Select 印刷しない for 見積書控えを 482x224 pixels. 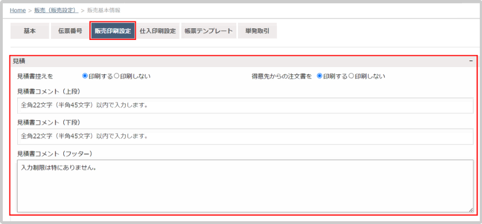pos(117,76)
